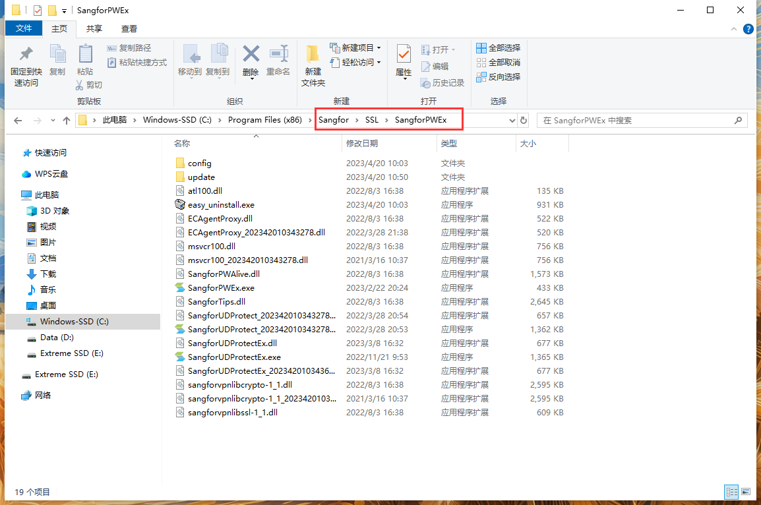Open Quick Access Toolbar customize dropdown
The width and height of the screenshot is (761, 505).
[64, 11]
